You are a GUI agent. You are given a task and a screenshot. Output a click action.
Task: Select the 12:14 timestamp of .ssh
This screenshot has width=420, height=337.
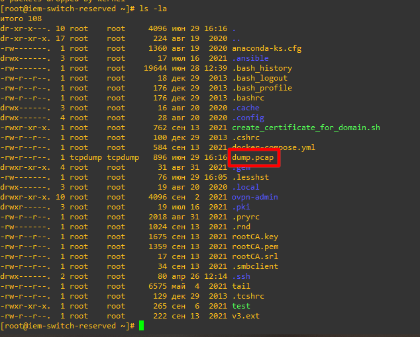[215, 276]
